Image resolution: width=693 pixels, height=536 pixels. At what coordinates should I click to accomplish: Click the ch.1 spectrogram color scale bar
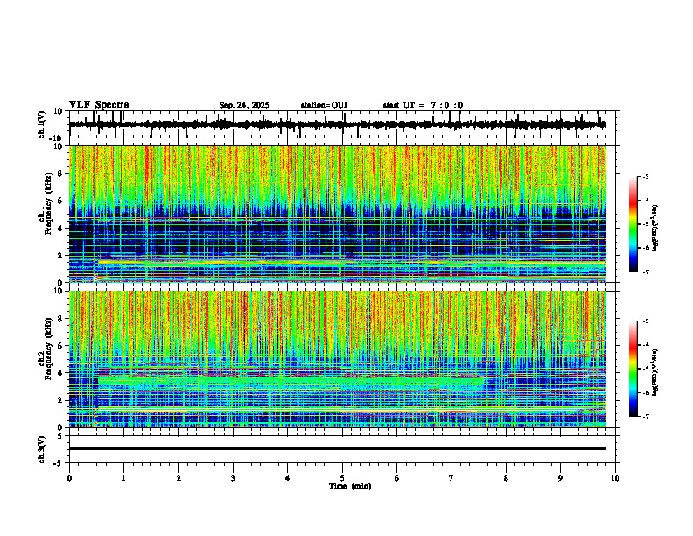click(633, 224)
